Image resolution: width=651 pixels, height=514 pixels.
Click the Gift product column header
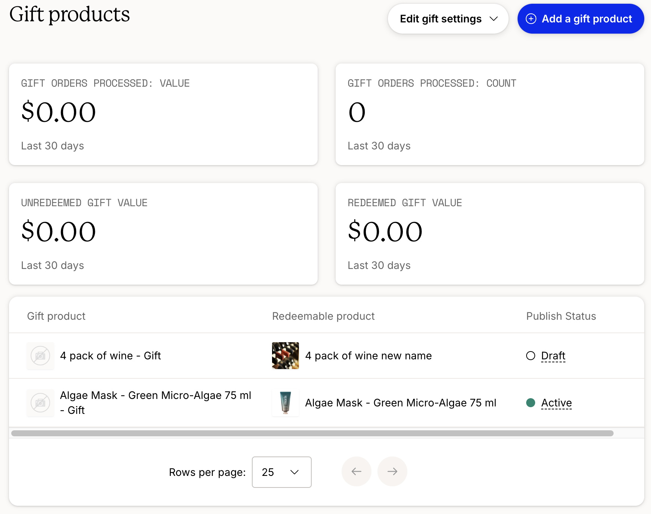[56, 316]
